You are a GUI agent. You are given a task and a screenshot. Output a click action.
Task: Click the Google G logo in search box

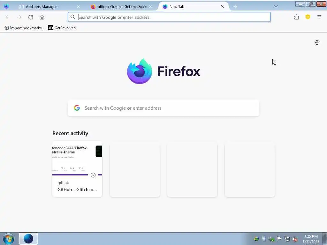(x=77, y=108)
